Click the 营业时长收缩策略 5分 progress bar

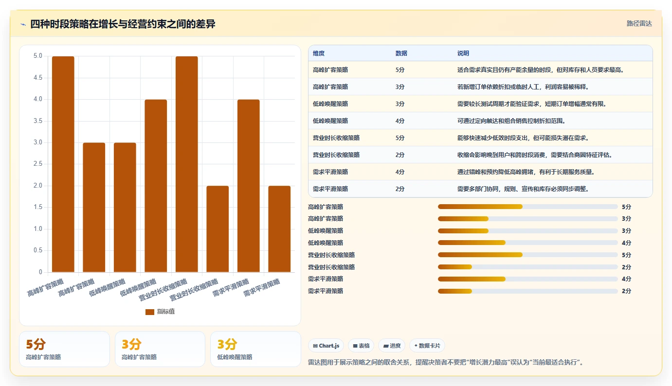point(528,255)
